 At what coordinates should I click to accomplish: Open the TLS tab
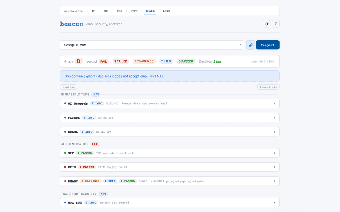pyautogui.click(x=119, y=11)
